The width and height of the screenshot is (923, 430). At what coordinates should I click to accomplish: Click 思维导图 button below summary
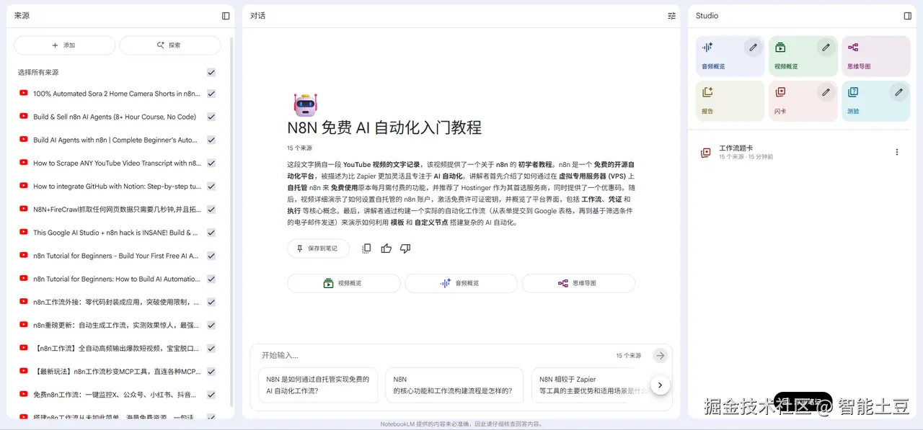[x=578, y=283]
